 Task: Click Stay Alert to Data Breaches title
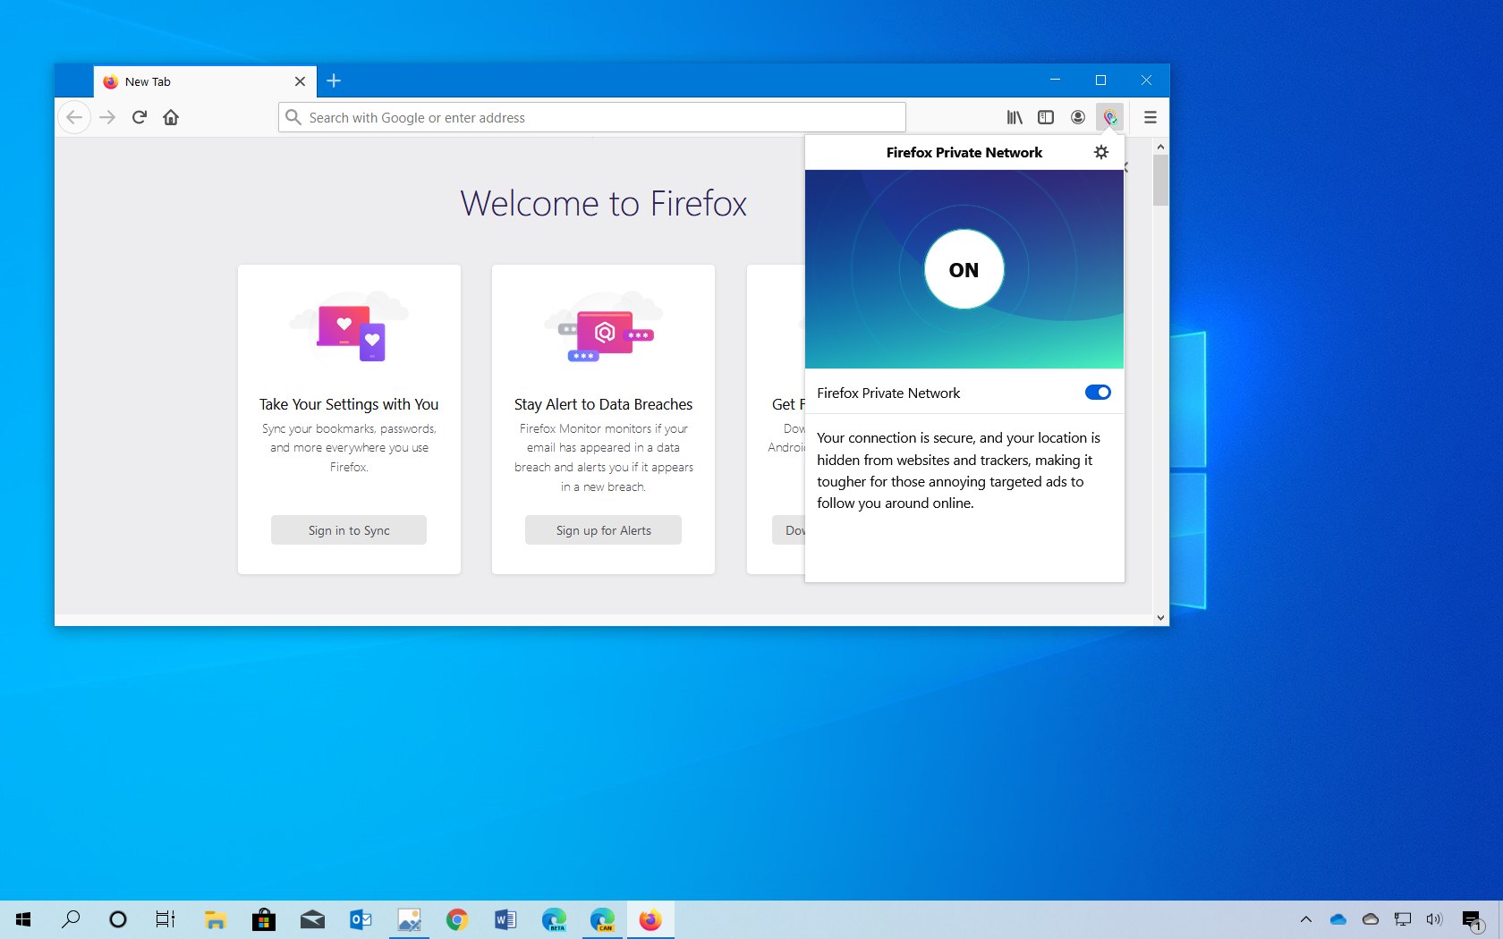pos(604,404)
